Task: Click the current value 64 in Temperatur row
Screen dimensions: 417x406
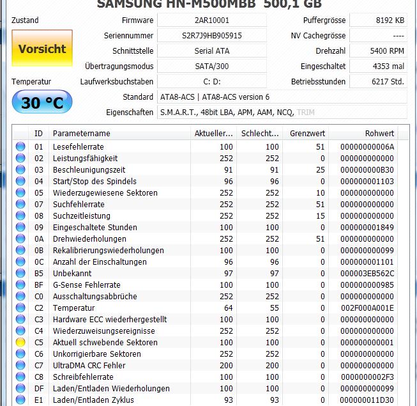Action: (228, 308)
